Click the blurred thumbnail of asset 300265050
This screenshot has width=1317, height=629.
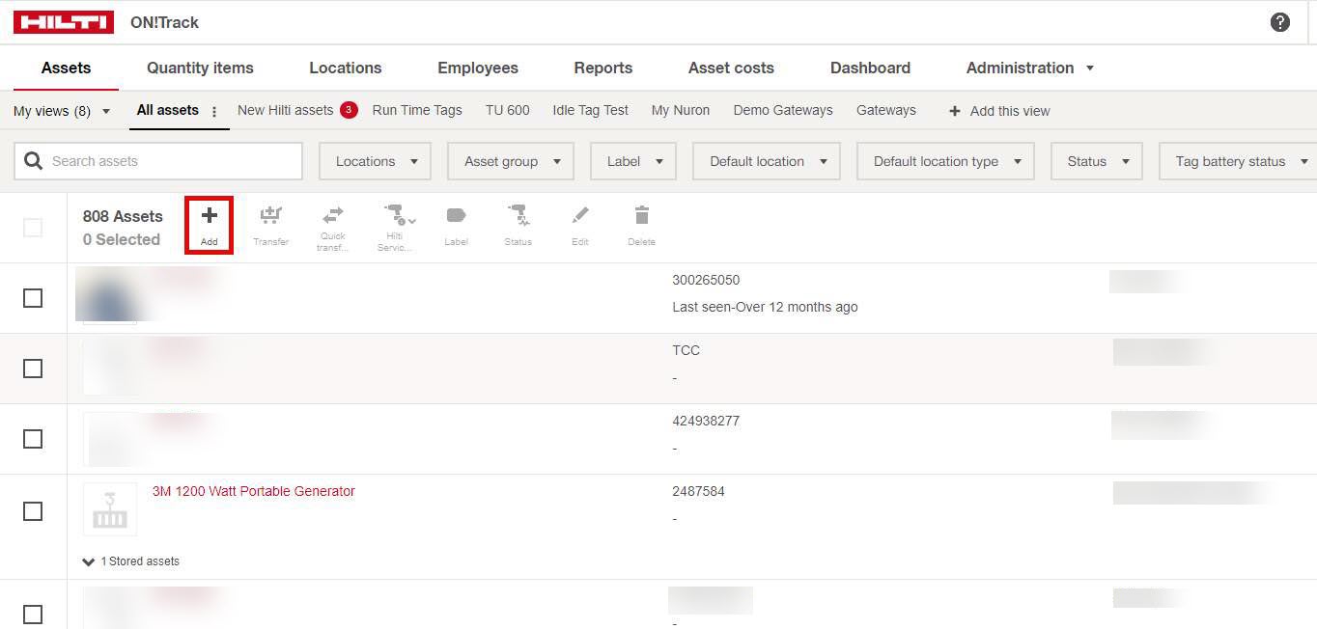coord(106,296)
